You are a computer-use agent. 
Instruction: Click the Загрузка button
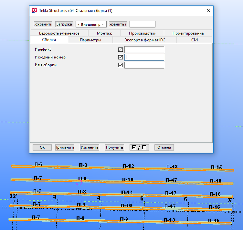tap(64, 24)
